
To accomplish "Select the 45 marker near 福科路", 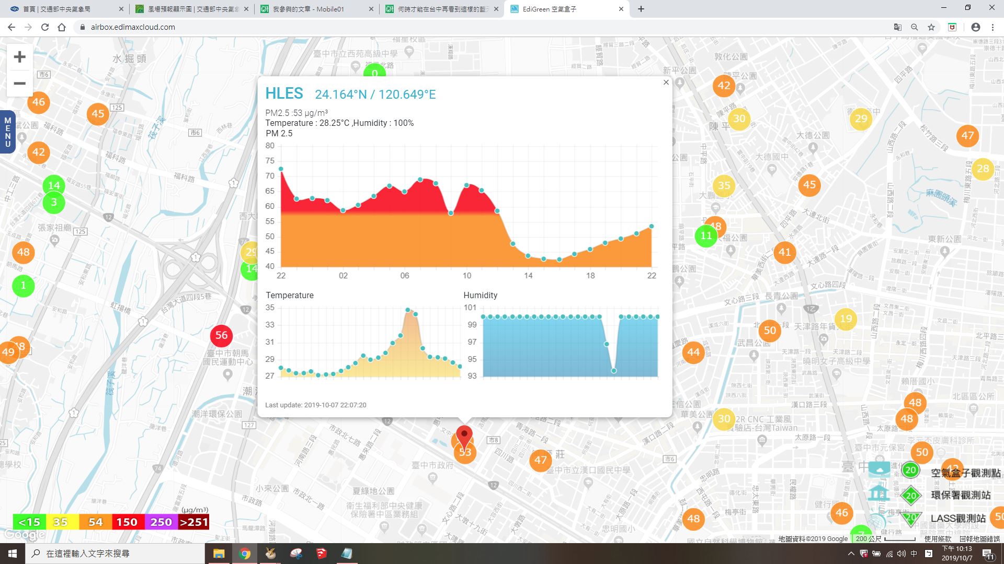I will tap(98, 114).
